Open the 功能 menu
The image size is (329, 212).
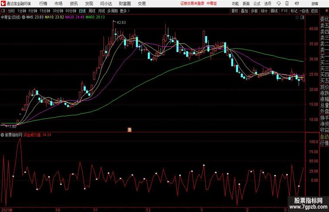pyautogui.click(x=235, y=3)
